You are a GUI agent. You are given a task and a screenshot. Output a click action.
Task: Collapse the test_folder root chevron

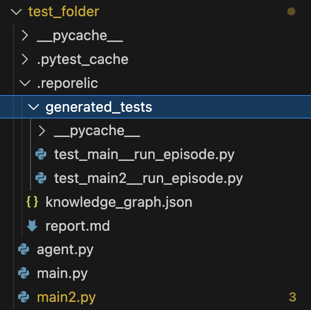pos(16,12)
